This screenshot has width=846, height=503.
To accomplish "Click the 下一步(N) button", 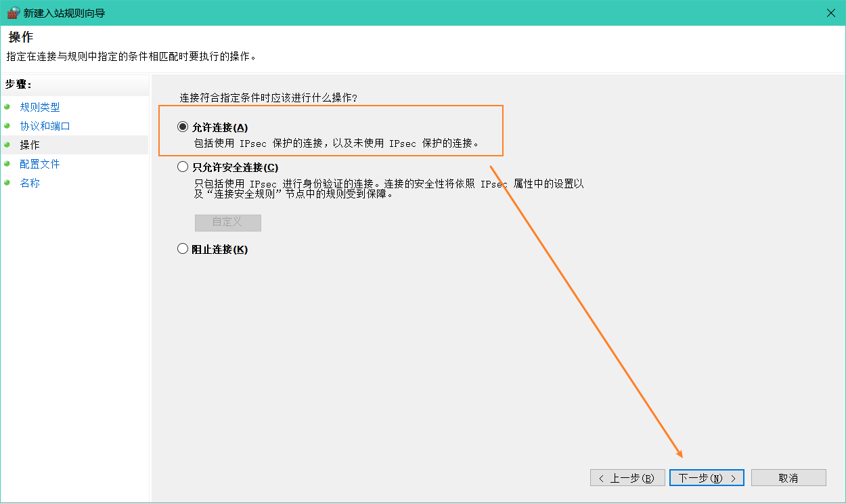I will tap(707, 478).
